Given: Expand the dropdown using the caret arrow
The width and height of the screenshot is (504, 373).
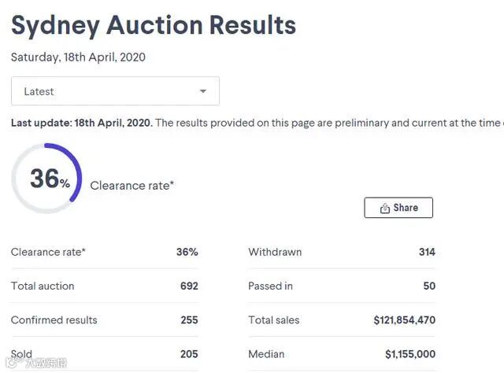Looking at the screenshot, I should (x=203, y=91).
